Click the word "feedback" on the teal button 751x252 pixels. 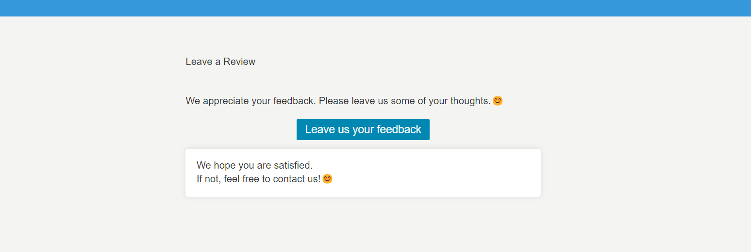click(399, 129)
